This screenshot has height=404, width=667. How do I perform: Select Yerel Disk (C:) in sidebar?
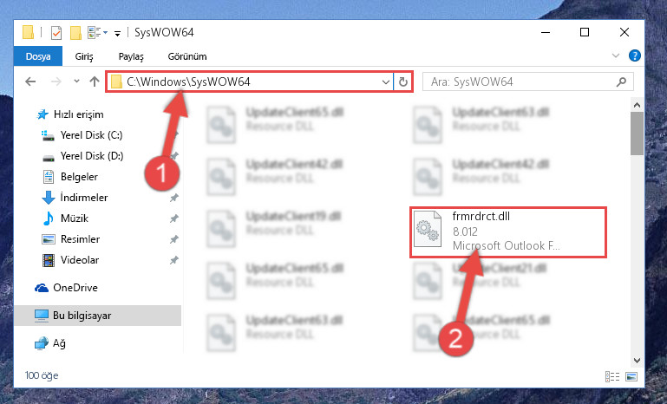coord(91,135)
